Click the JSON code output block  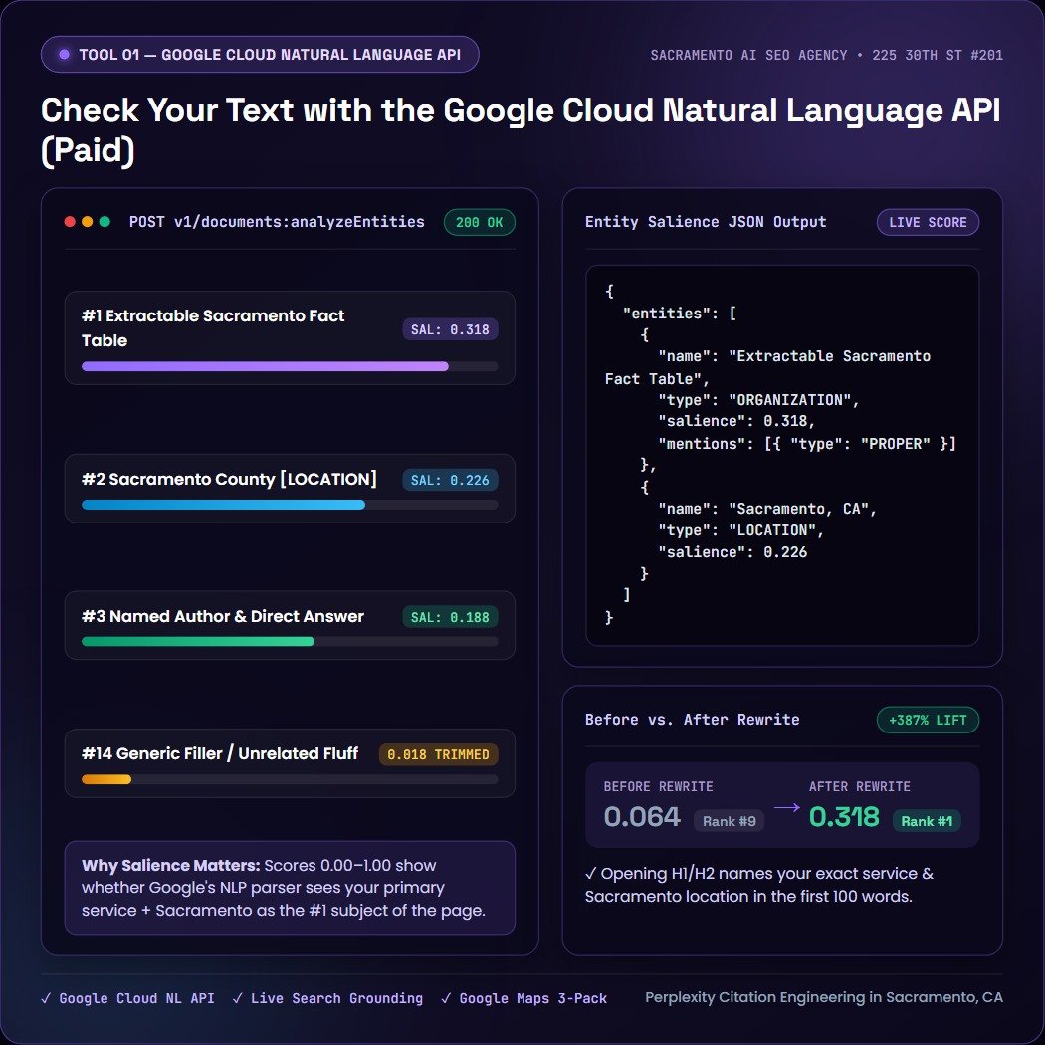point(782,455)
